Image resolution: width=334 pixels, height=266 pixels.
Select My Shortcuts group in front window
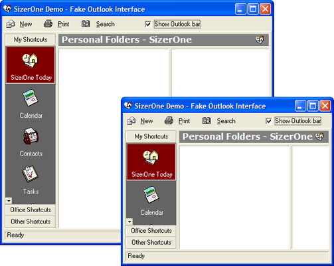151,136
